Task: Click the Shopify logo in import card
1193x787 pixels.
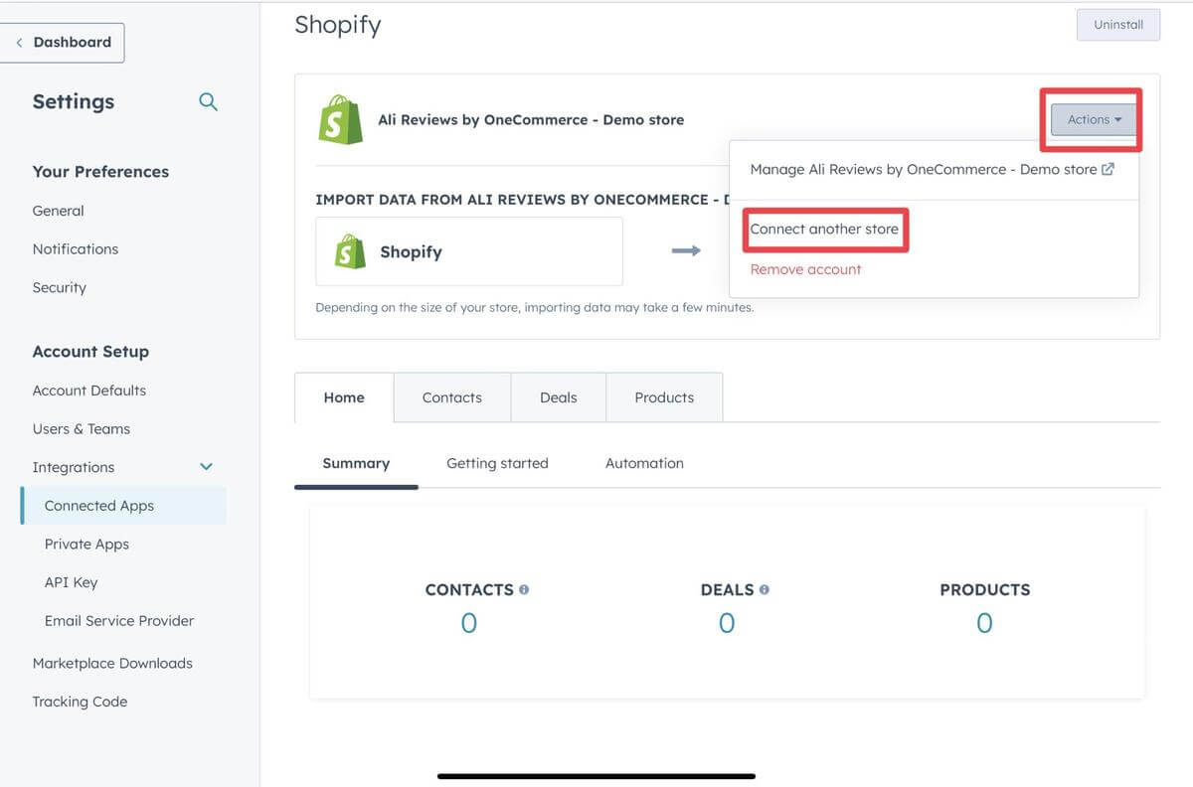Action: [x=350, y=251]
